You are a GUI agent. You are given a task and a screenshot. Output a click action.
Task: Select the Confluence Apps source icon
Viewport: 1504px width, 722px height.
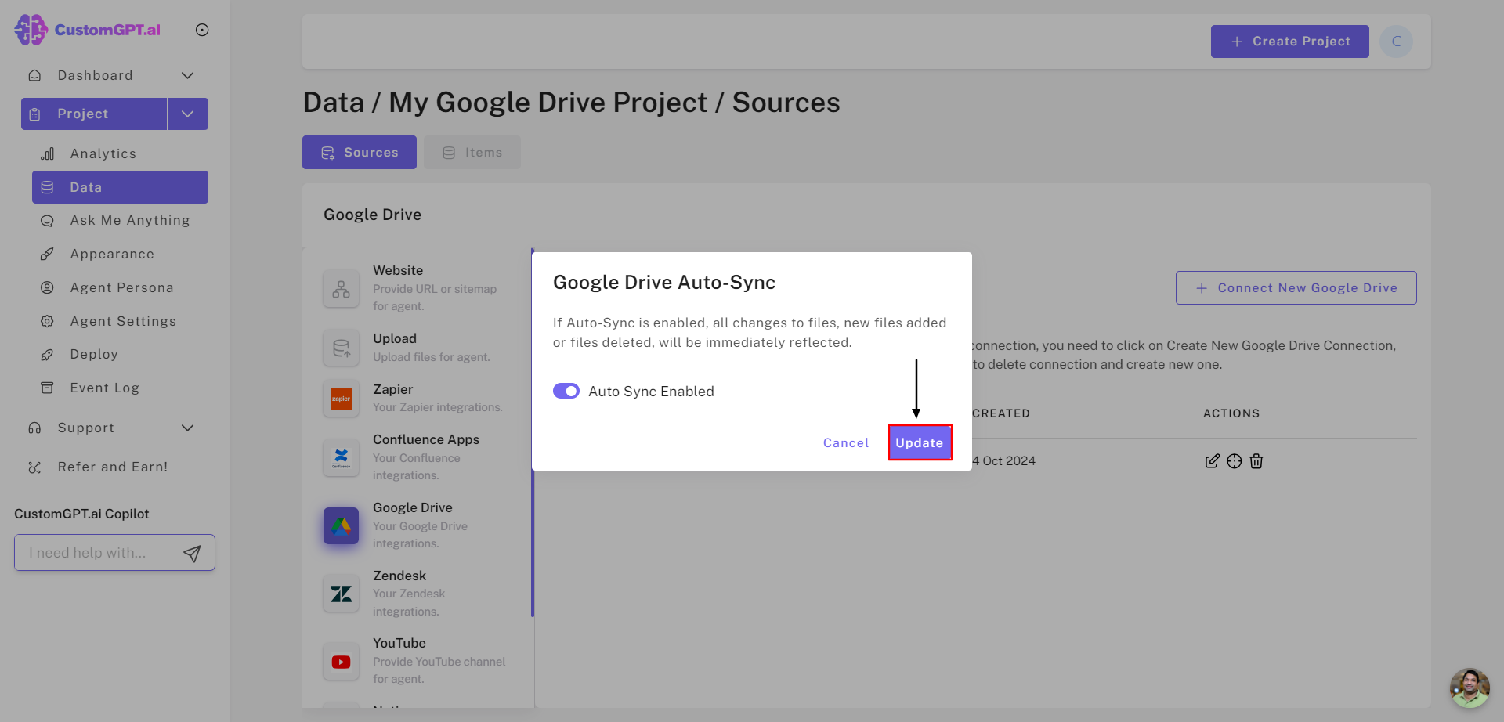(x=341, y=458)
